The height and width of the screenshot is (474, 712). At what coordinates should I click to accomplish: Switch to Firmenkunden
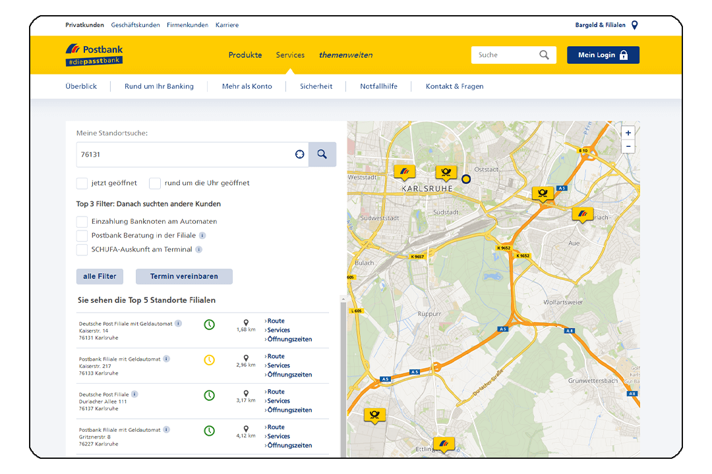pyautogui.click(x=187, y=25)
